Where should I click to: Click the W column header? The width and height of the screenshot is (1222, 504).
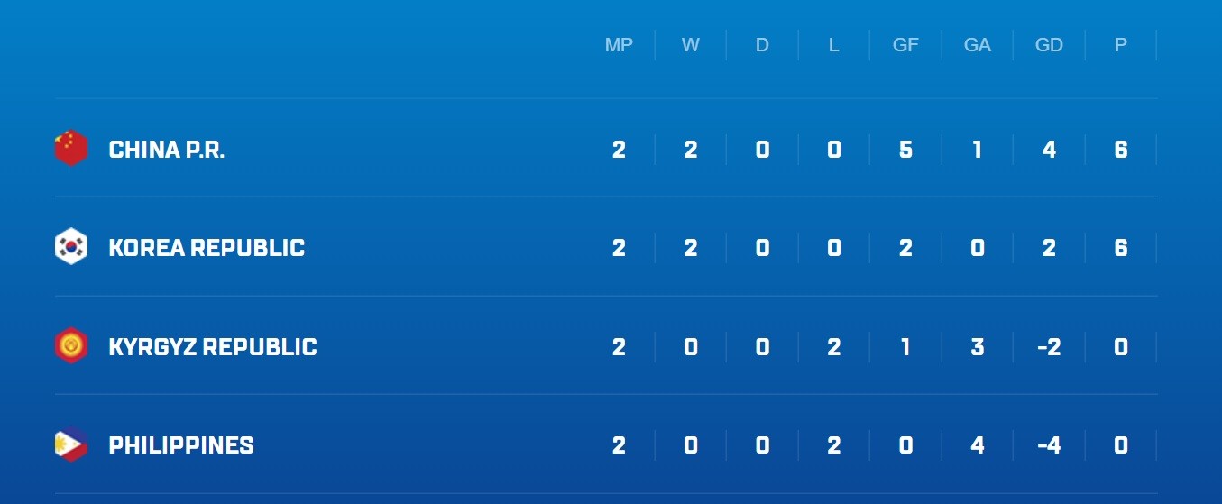691,45
